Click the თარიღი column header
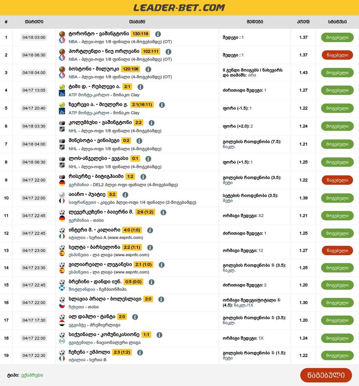The height and width of the screenshot is (386, 359). [x=34, y=22]
